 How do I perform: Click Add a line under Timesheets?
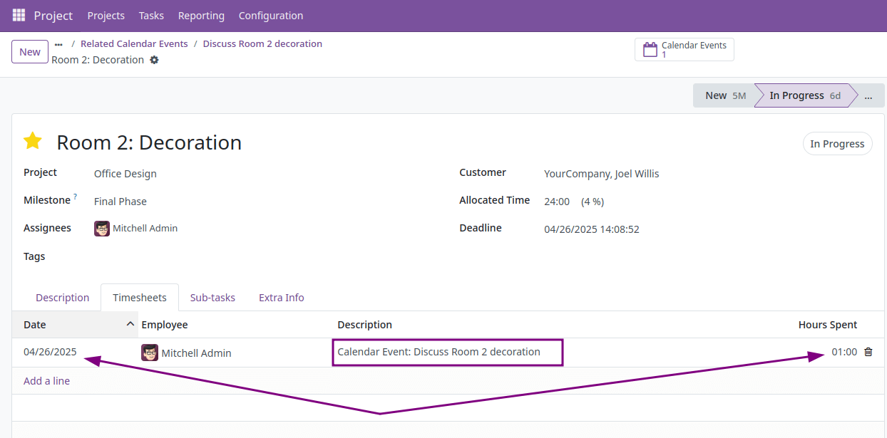pyautogui.click(x=46, y=380)
